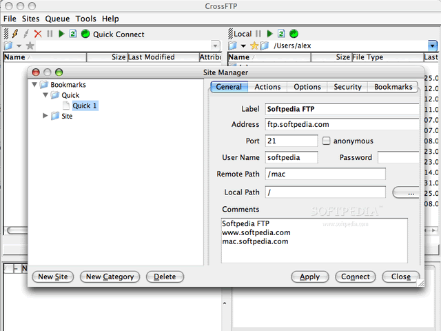441x331 pixels.
Task: Click the Close button in Site Manager
Action: (401, 277)
